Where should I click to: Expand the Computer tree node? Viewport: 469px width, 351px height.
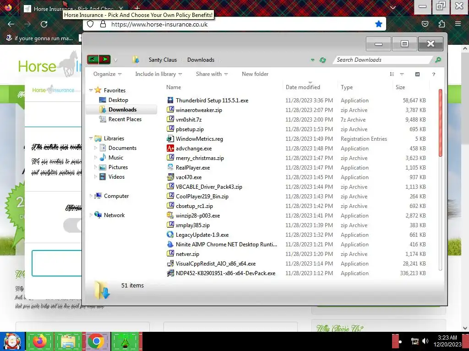(x=91, y=196)
